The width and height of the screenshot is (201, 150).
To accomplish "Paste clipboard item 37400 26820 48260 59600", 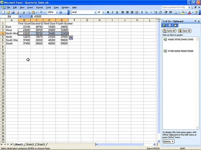I will [179, 51].
